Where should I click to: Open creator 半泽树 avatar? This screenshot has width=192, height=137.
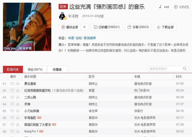click(x=63, y=16)
